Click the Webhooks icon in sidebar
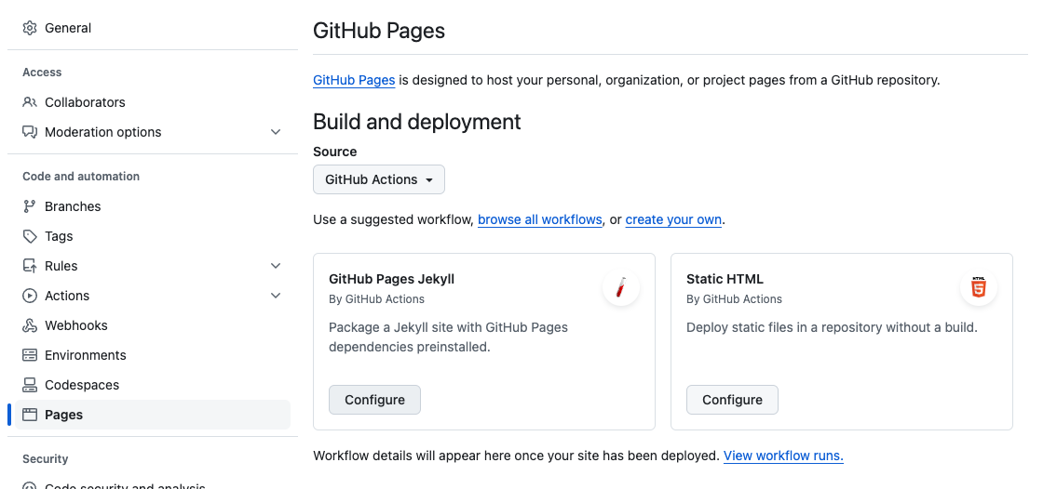 point(30,325)
